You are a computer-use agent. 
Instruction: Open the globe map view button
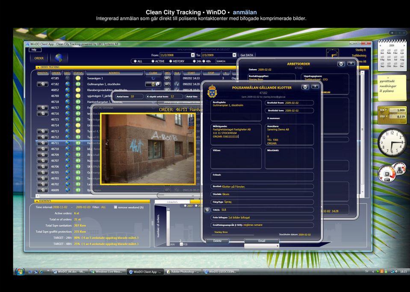point(59,58)
